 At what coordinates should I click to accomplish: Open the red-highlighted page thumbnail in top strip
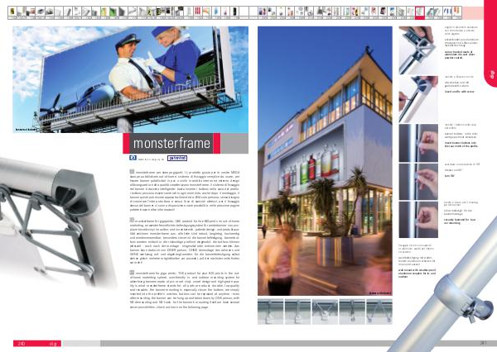(420, 13)
